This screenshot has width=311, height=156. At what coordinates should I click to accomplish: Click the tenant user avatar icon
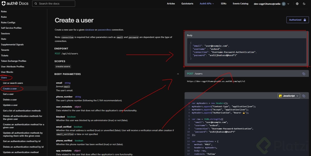click(284, 4)
